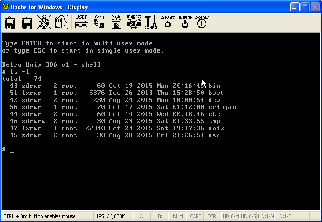This screenshot has width=322, height=222.
Task: Click the Bochs for Windows title bar
Action: point(132,7)
